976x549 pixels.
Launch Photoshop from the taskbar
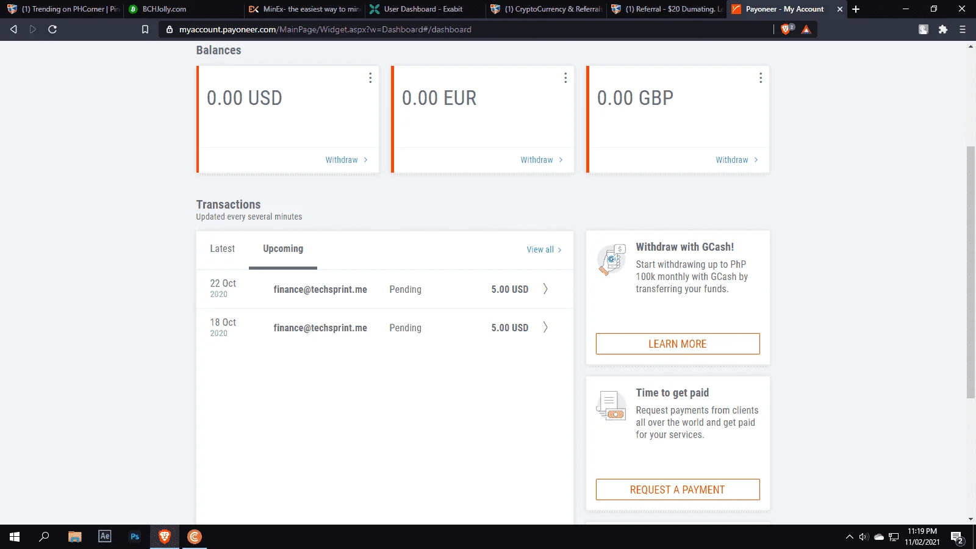135,537
